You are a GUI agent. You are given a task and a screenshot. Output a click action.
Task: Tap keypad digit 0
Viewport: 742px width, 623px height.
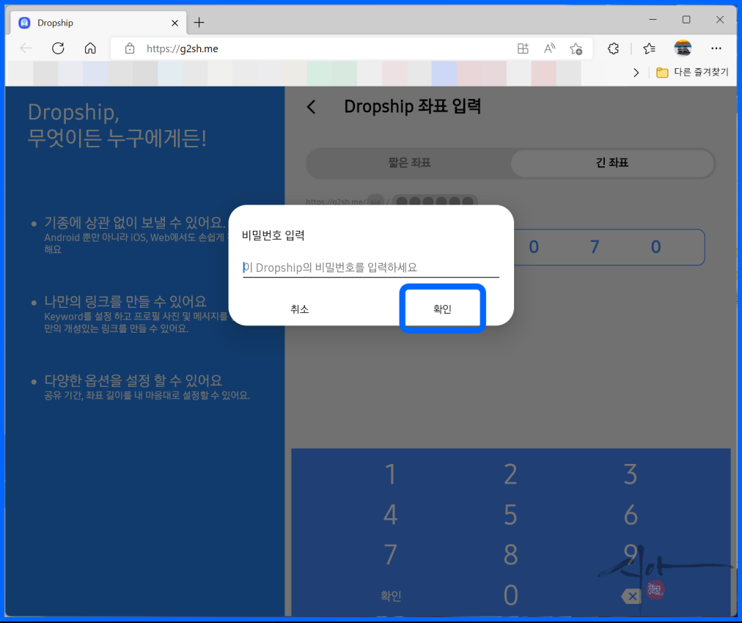(510, 595)
